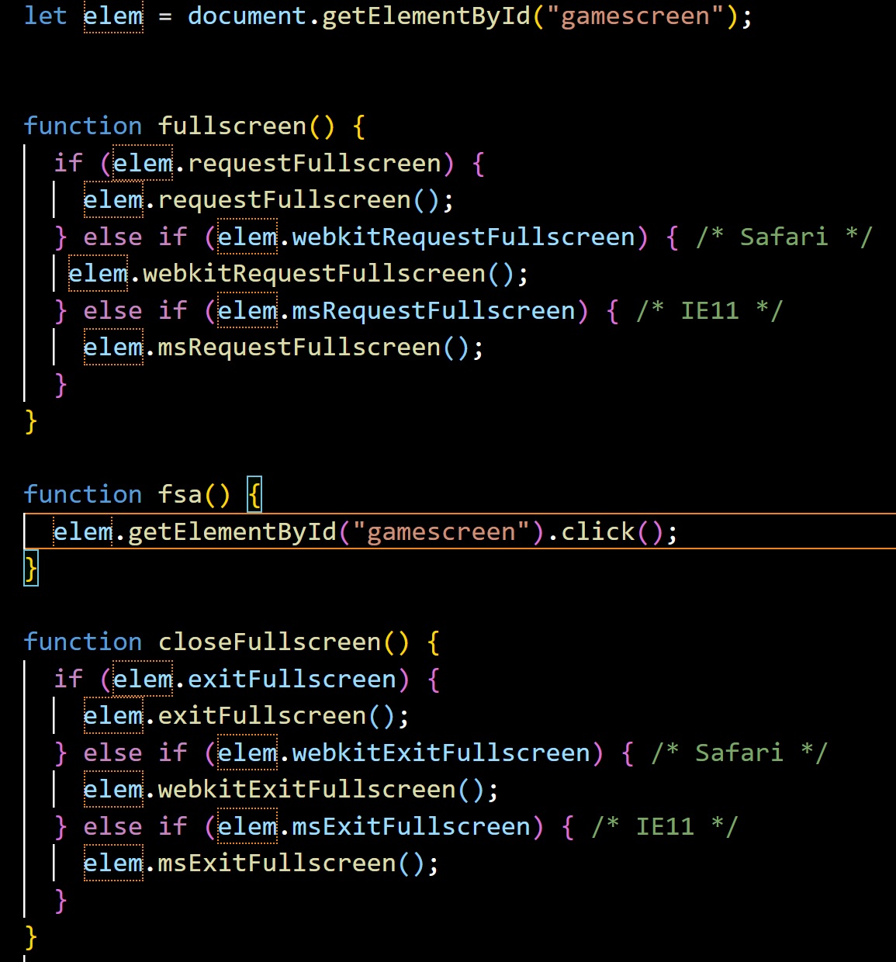
Task: Click the function keyword before closeFullscreen
Action: pyautogui.click(x=83, y=642)
